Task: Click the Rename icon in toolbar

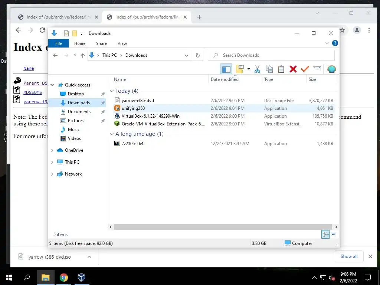Action: pos(317,69)
